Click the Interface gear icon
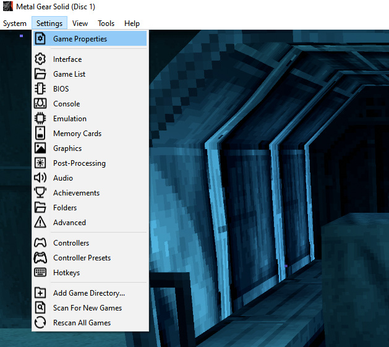This screenshot has width=389, height=347. tap(40, 59)
